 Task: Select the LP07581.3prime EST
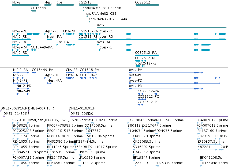click(x=80, y=155)
